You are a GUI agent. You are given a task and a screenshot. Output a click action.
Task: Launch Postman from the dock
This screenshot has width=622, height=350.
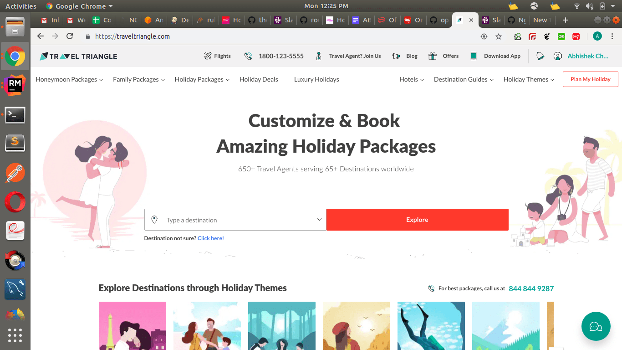pos(15,173)
